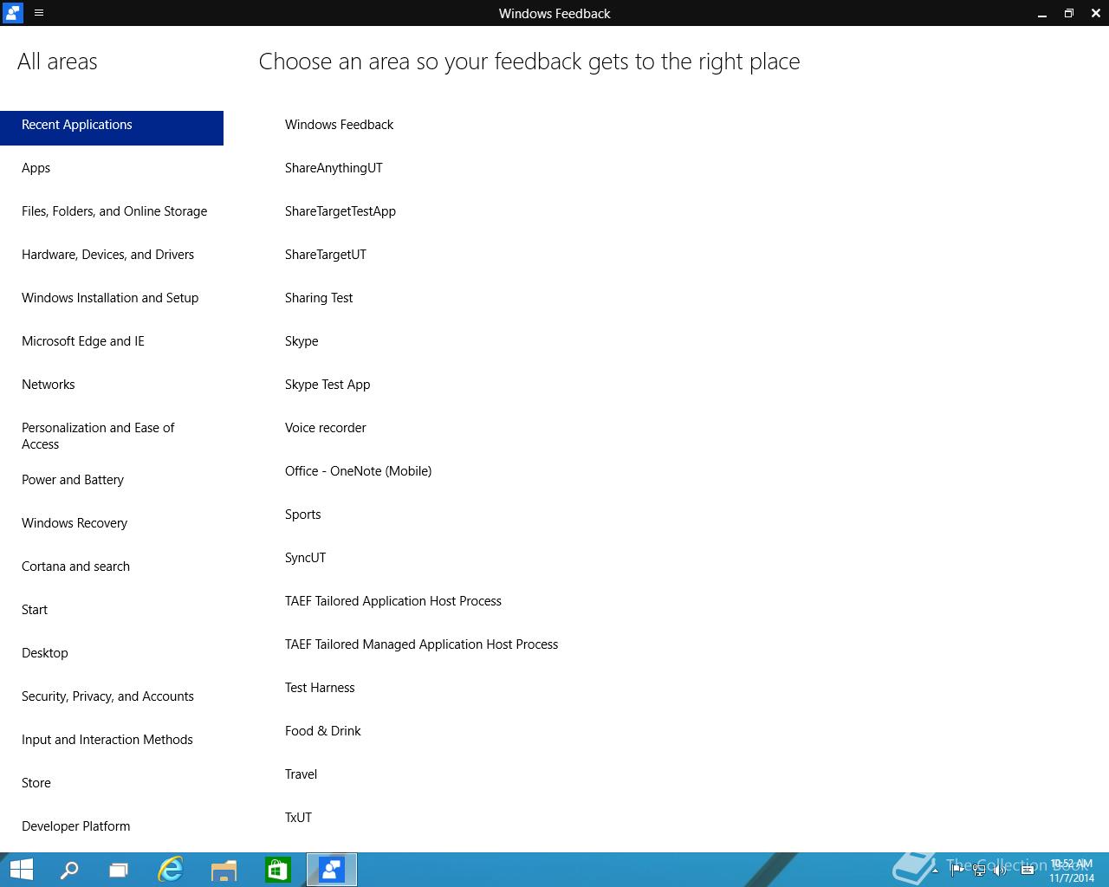The width and height of the screenshot is (1109, 887).
Task: Open Task View on the taskbar
Action: [119, 870]
